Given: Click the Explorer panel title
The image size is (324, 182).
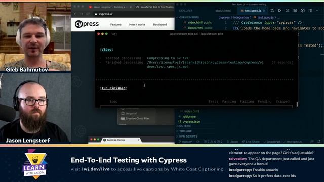Looking at the screenshot, I should (x=186, y=11).
